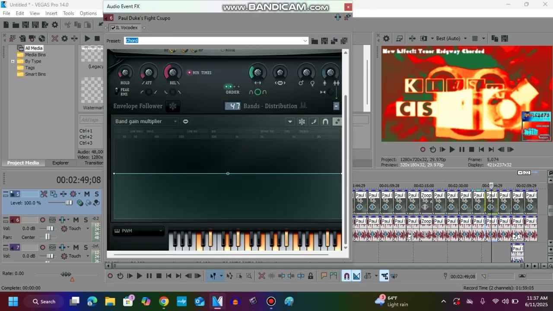Image resolution: width=553 pixels, height=311 pixels.
Task: Mute audio track 6 with its M button
Action: pyautogui.click(x=76, y=220)
